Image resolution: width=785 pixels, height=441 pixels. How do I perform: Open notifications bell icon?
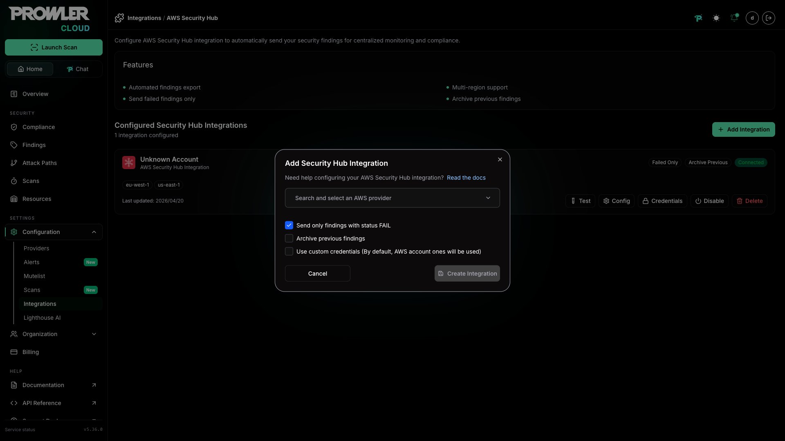(734, 18)
